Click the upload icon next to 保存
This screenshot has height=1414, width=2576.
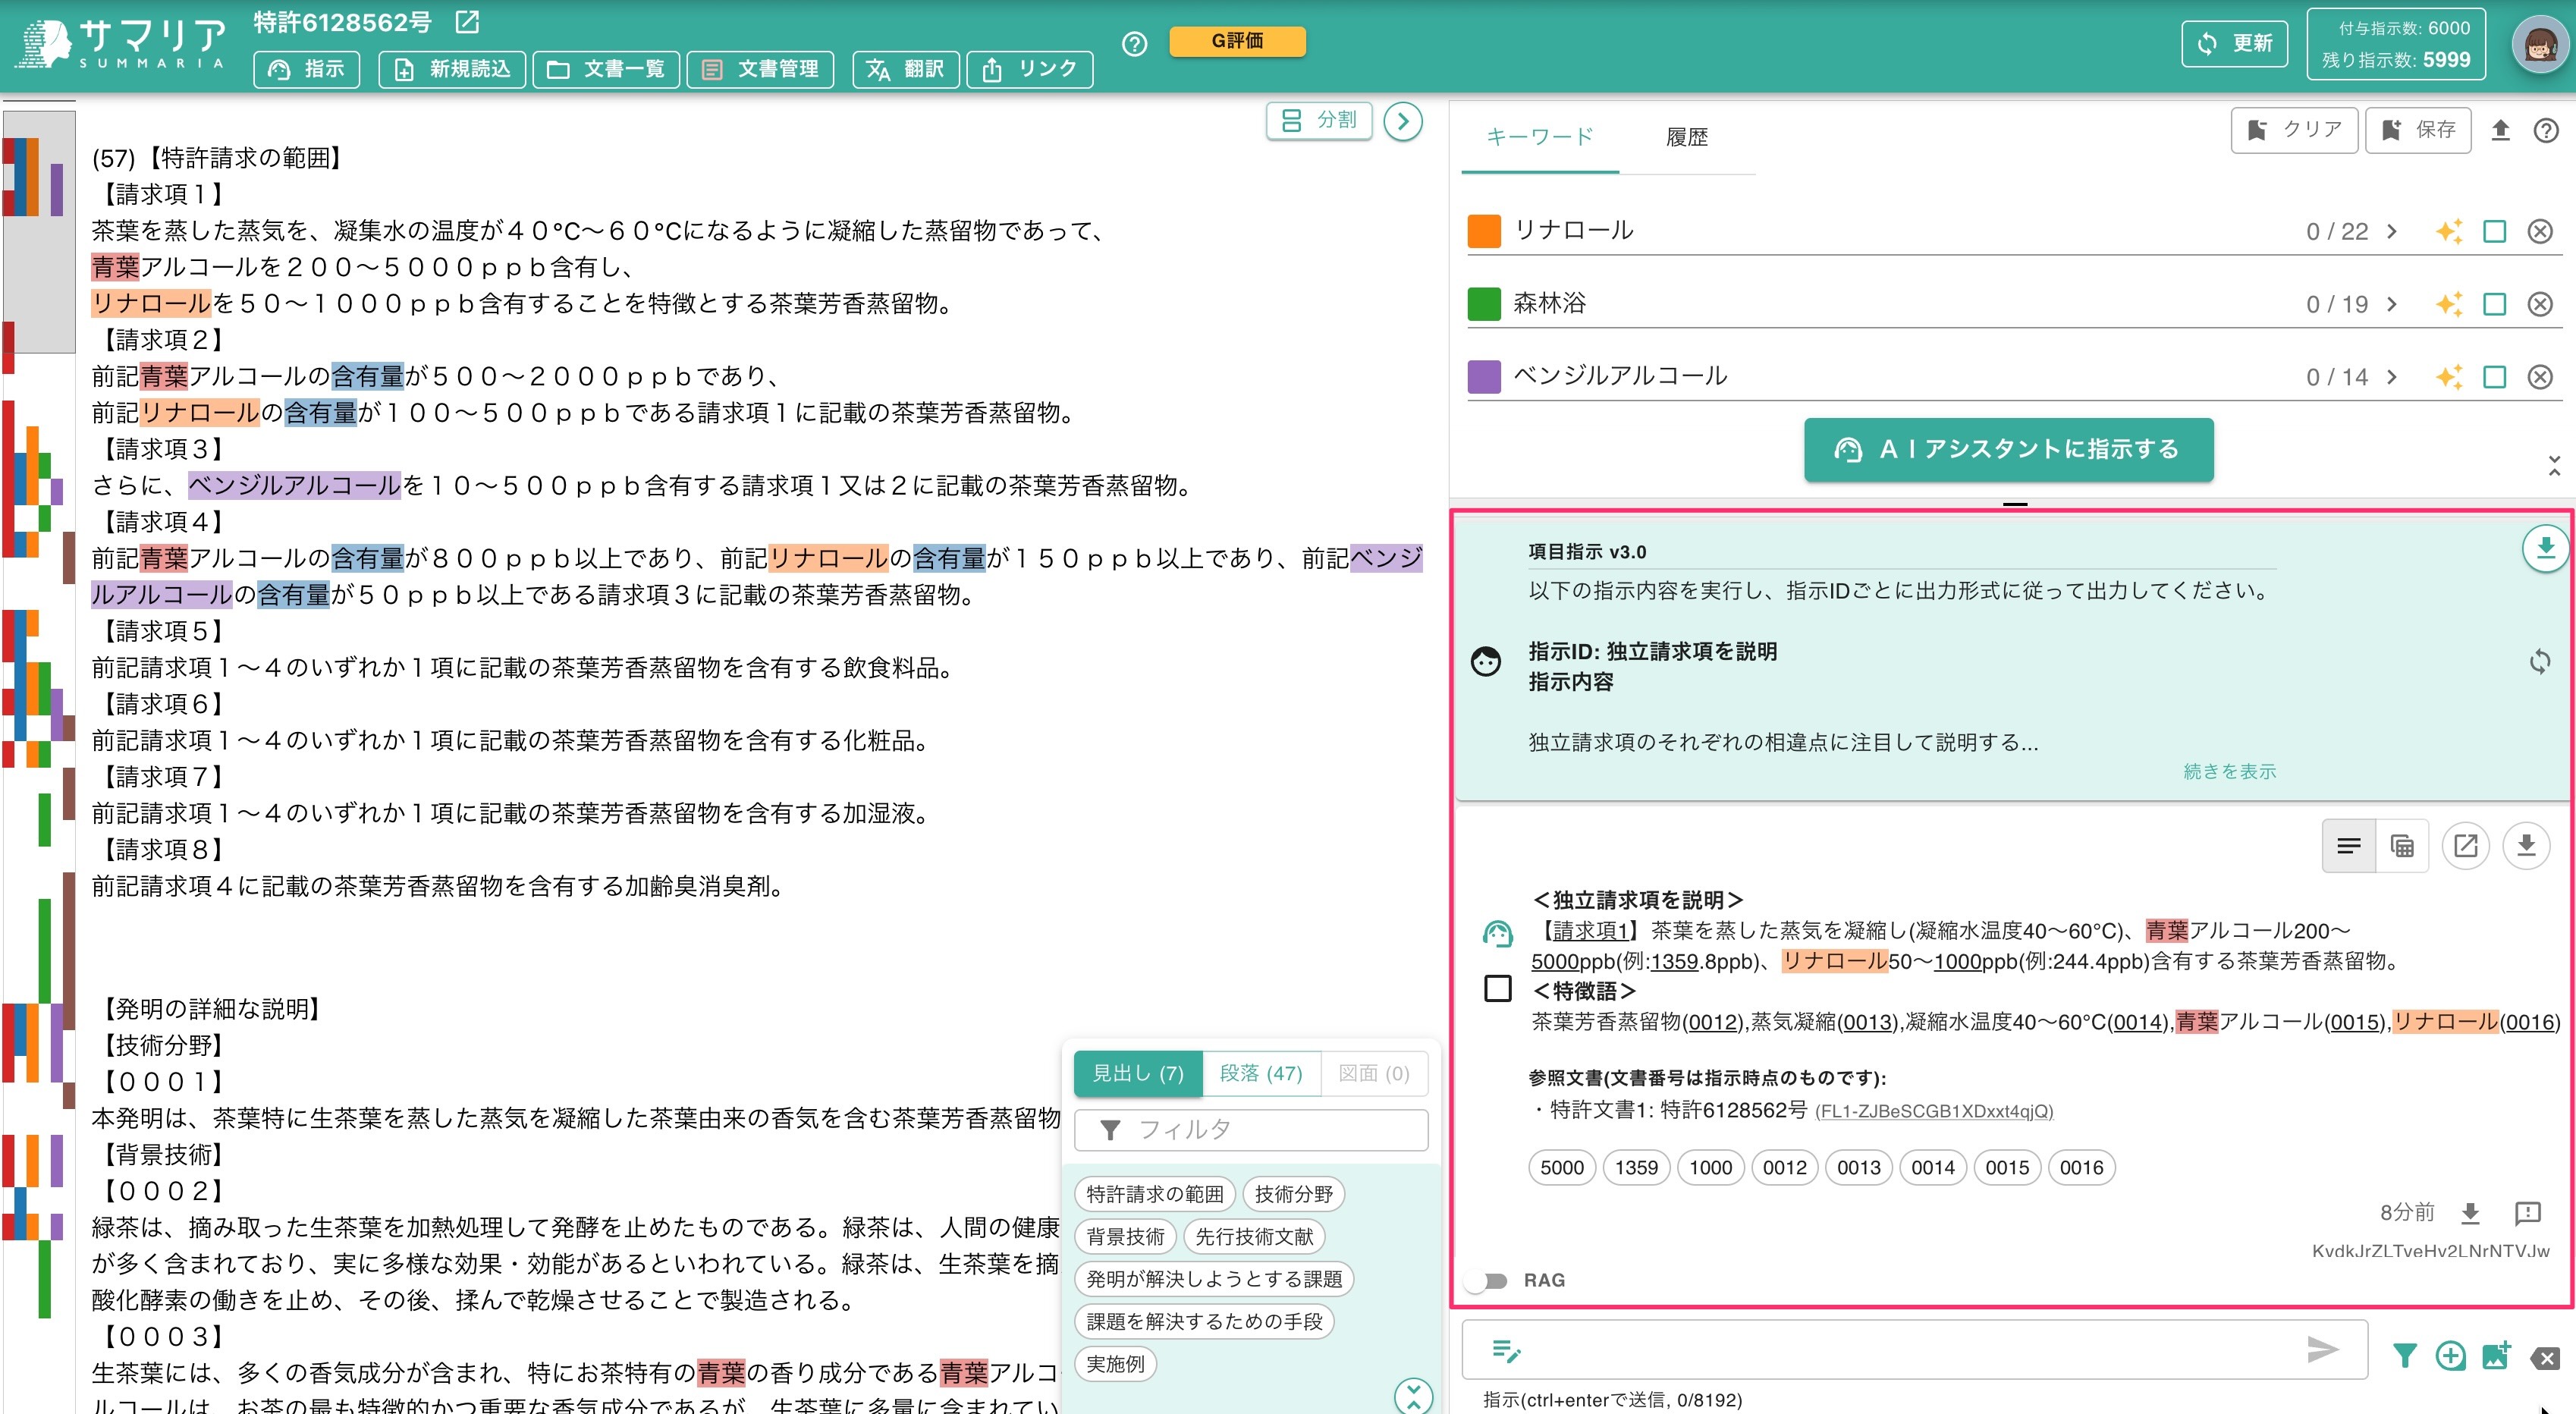[2500, 130]
